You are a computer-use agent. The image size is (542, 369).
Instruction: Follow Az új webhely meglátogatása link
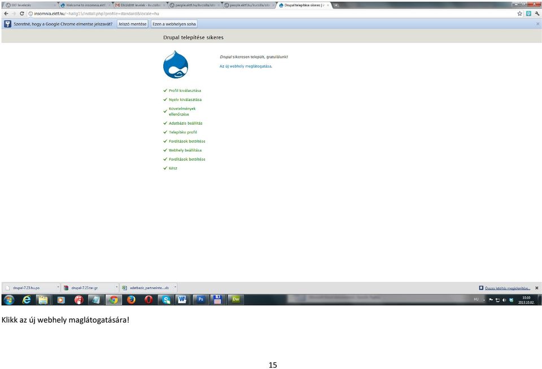[246, 66]
